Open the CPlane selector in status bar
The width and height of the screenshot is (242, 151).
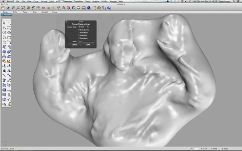tap(194, 149)
